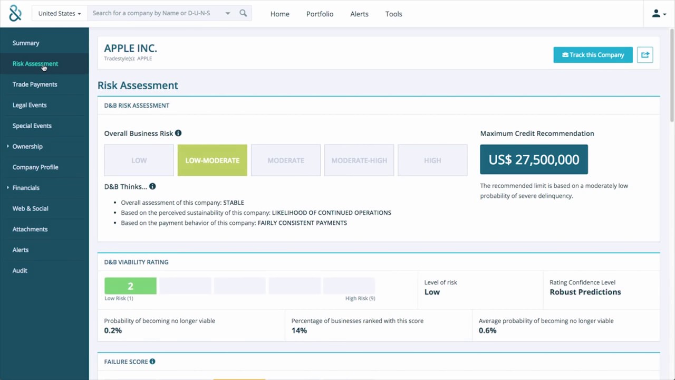Viewport: 675px width, 380px height.
Task: Click the MODERATE-HIGH risk box
Action: coord(359,160)
